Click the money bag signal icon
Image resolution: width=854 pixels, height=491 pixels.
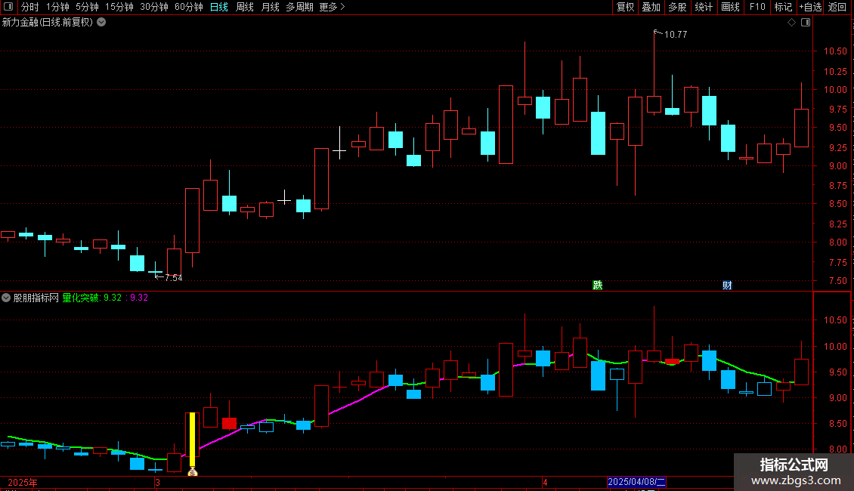pos(192,472)
